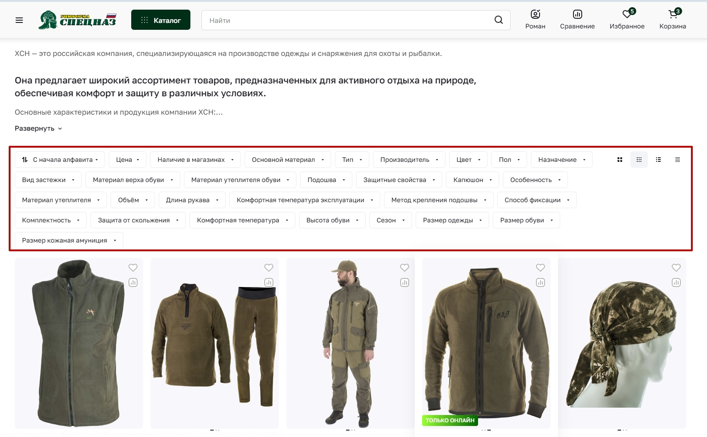Add camo bandana to favorites
Image resolution: width=707 pixels, height=437 pixels.
676,268
